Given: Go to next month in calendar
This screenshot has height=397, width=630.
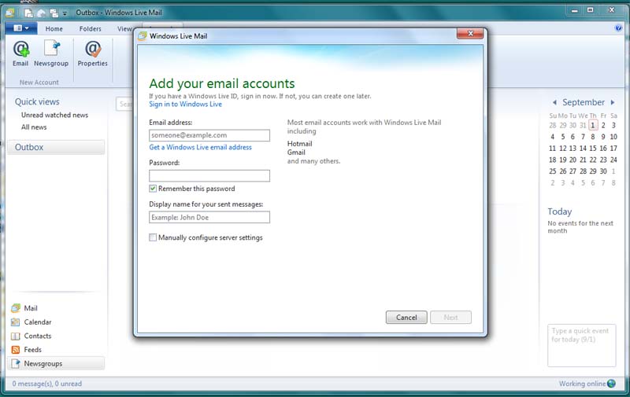Looking at the screenshot, I should [x=613, y=103].
